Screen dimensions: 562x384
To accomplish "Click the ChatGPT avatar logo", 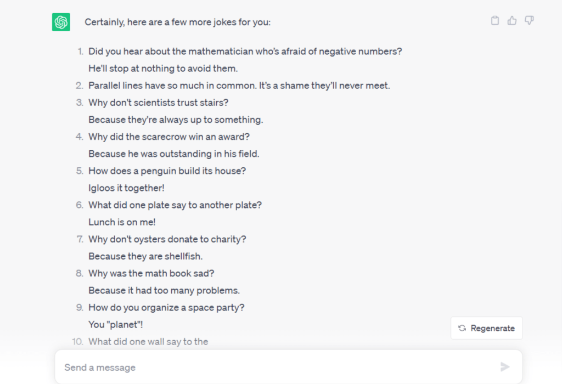I will click(x=61, y=22).
